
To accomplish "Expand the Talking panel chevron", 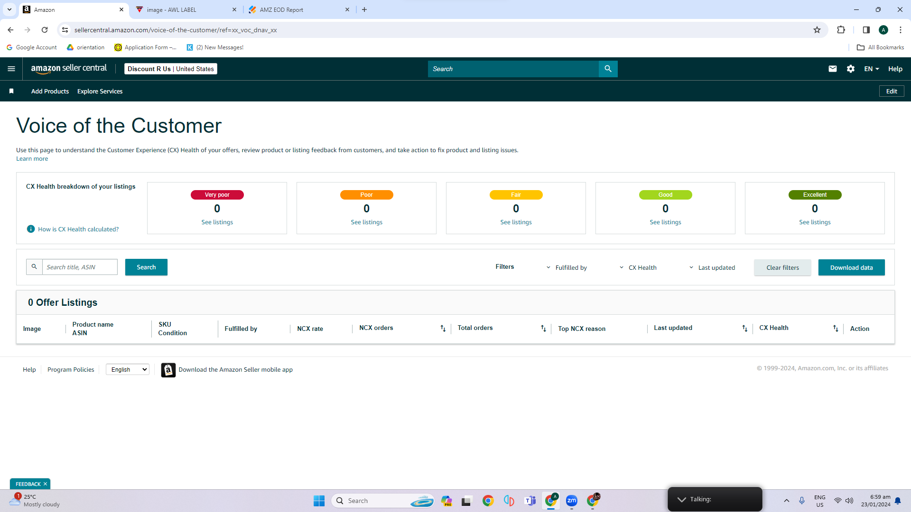I will pyautogui.click(x=681, y=500).
